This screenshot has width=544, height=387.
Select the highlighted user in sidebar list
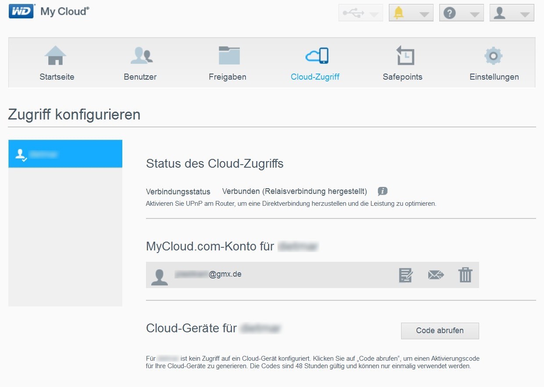tap(65, 154)
